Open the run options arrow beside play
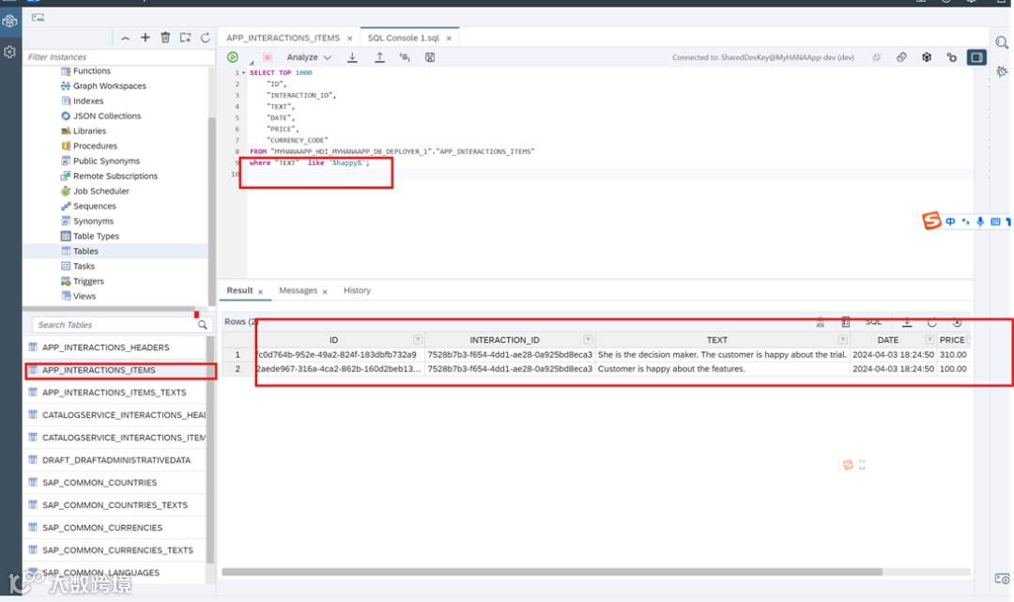The width and height of the screenshot is (1014, 602). 251,62
